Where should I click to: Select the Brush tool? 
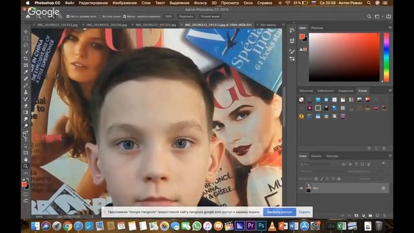click(26, 85)
